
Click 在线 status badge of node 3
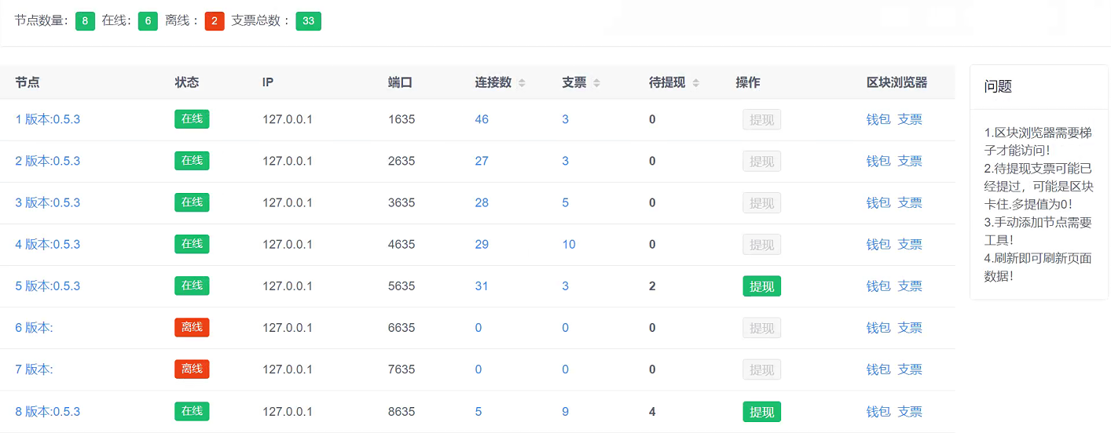(192, 202)
